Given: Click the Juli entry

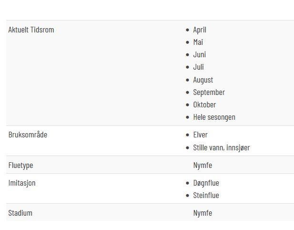Looking at the screenshot, I should coord(198,67).
